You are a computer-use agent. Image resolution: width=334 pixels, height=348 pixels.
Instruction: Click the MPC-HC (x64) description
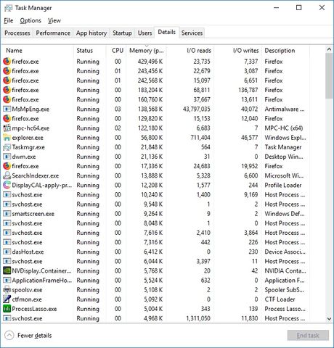click(284, 128)
